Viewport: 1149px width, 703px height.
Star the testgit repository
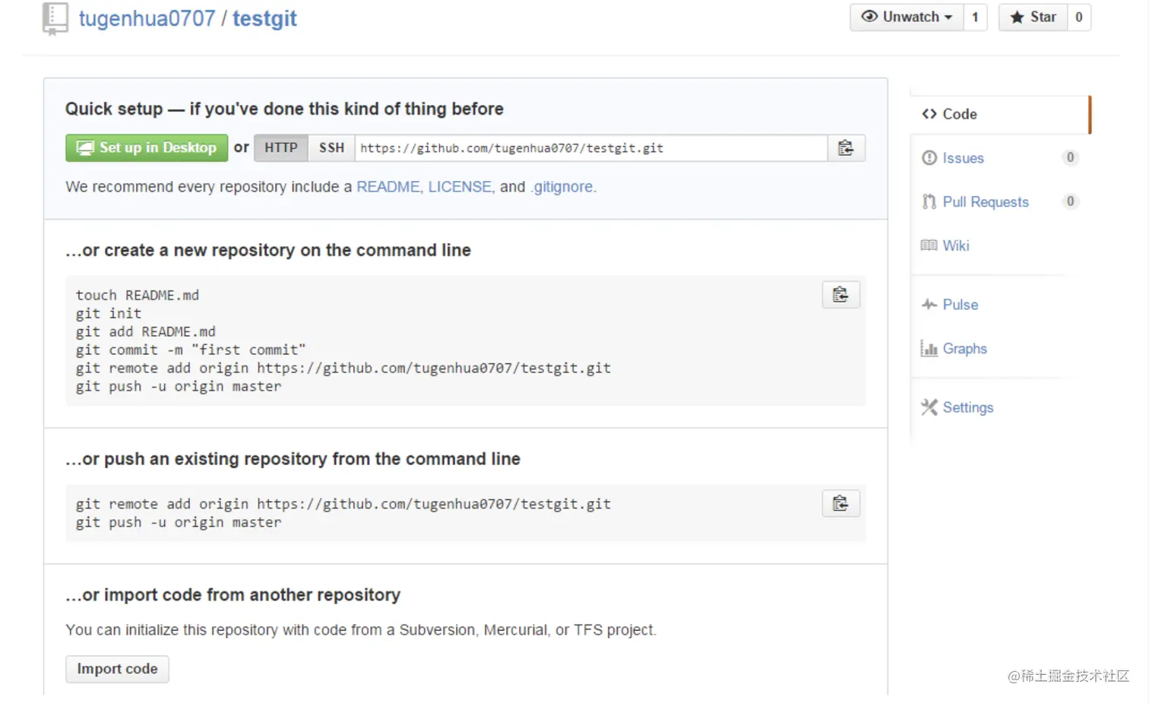[1033, 17]
